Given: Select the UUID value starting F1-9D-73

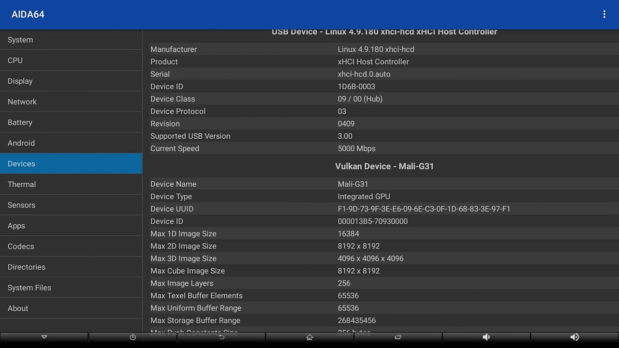Looking at the screenshot, I should pos(424,209).
